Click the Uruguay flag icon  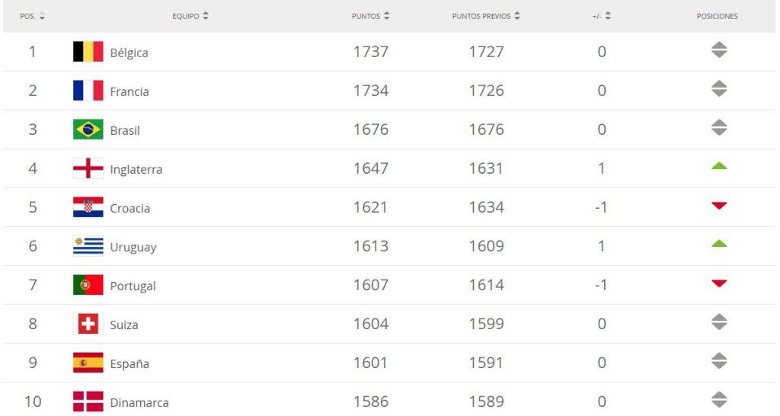click(88, 246)
